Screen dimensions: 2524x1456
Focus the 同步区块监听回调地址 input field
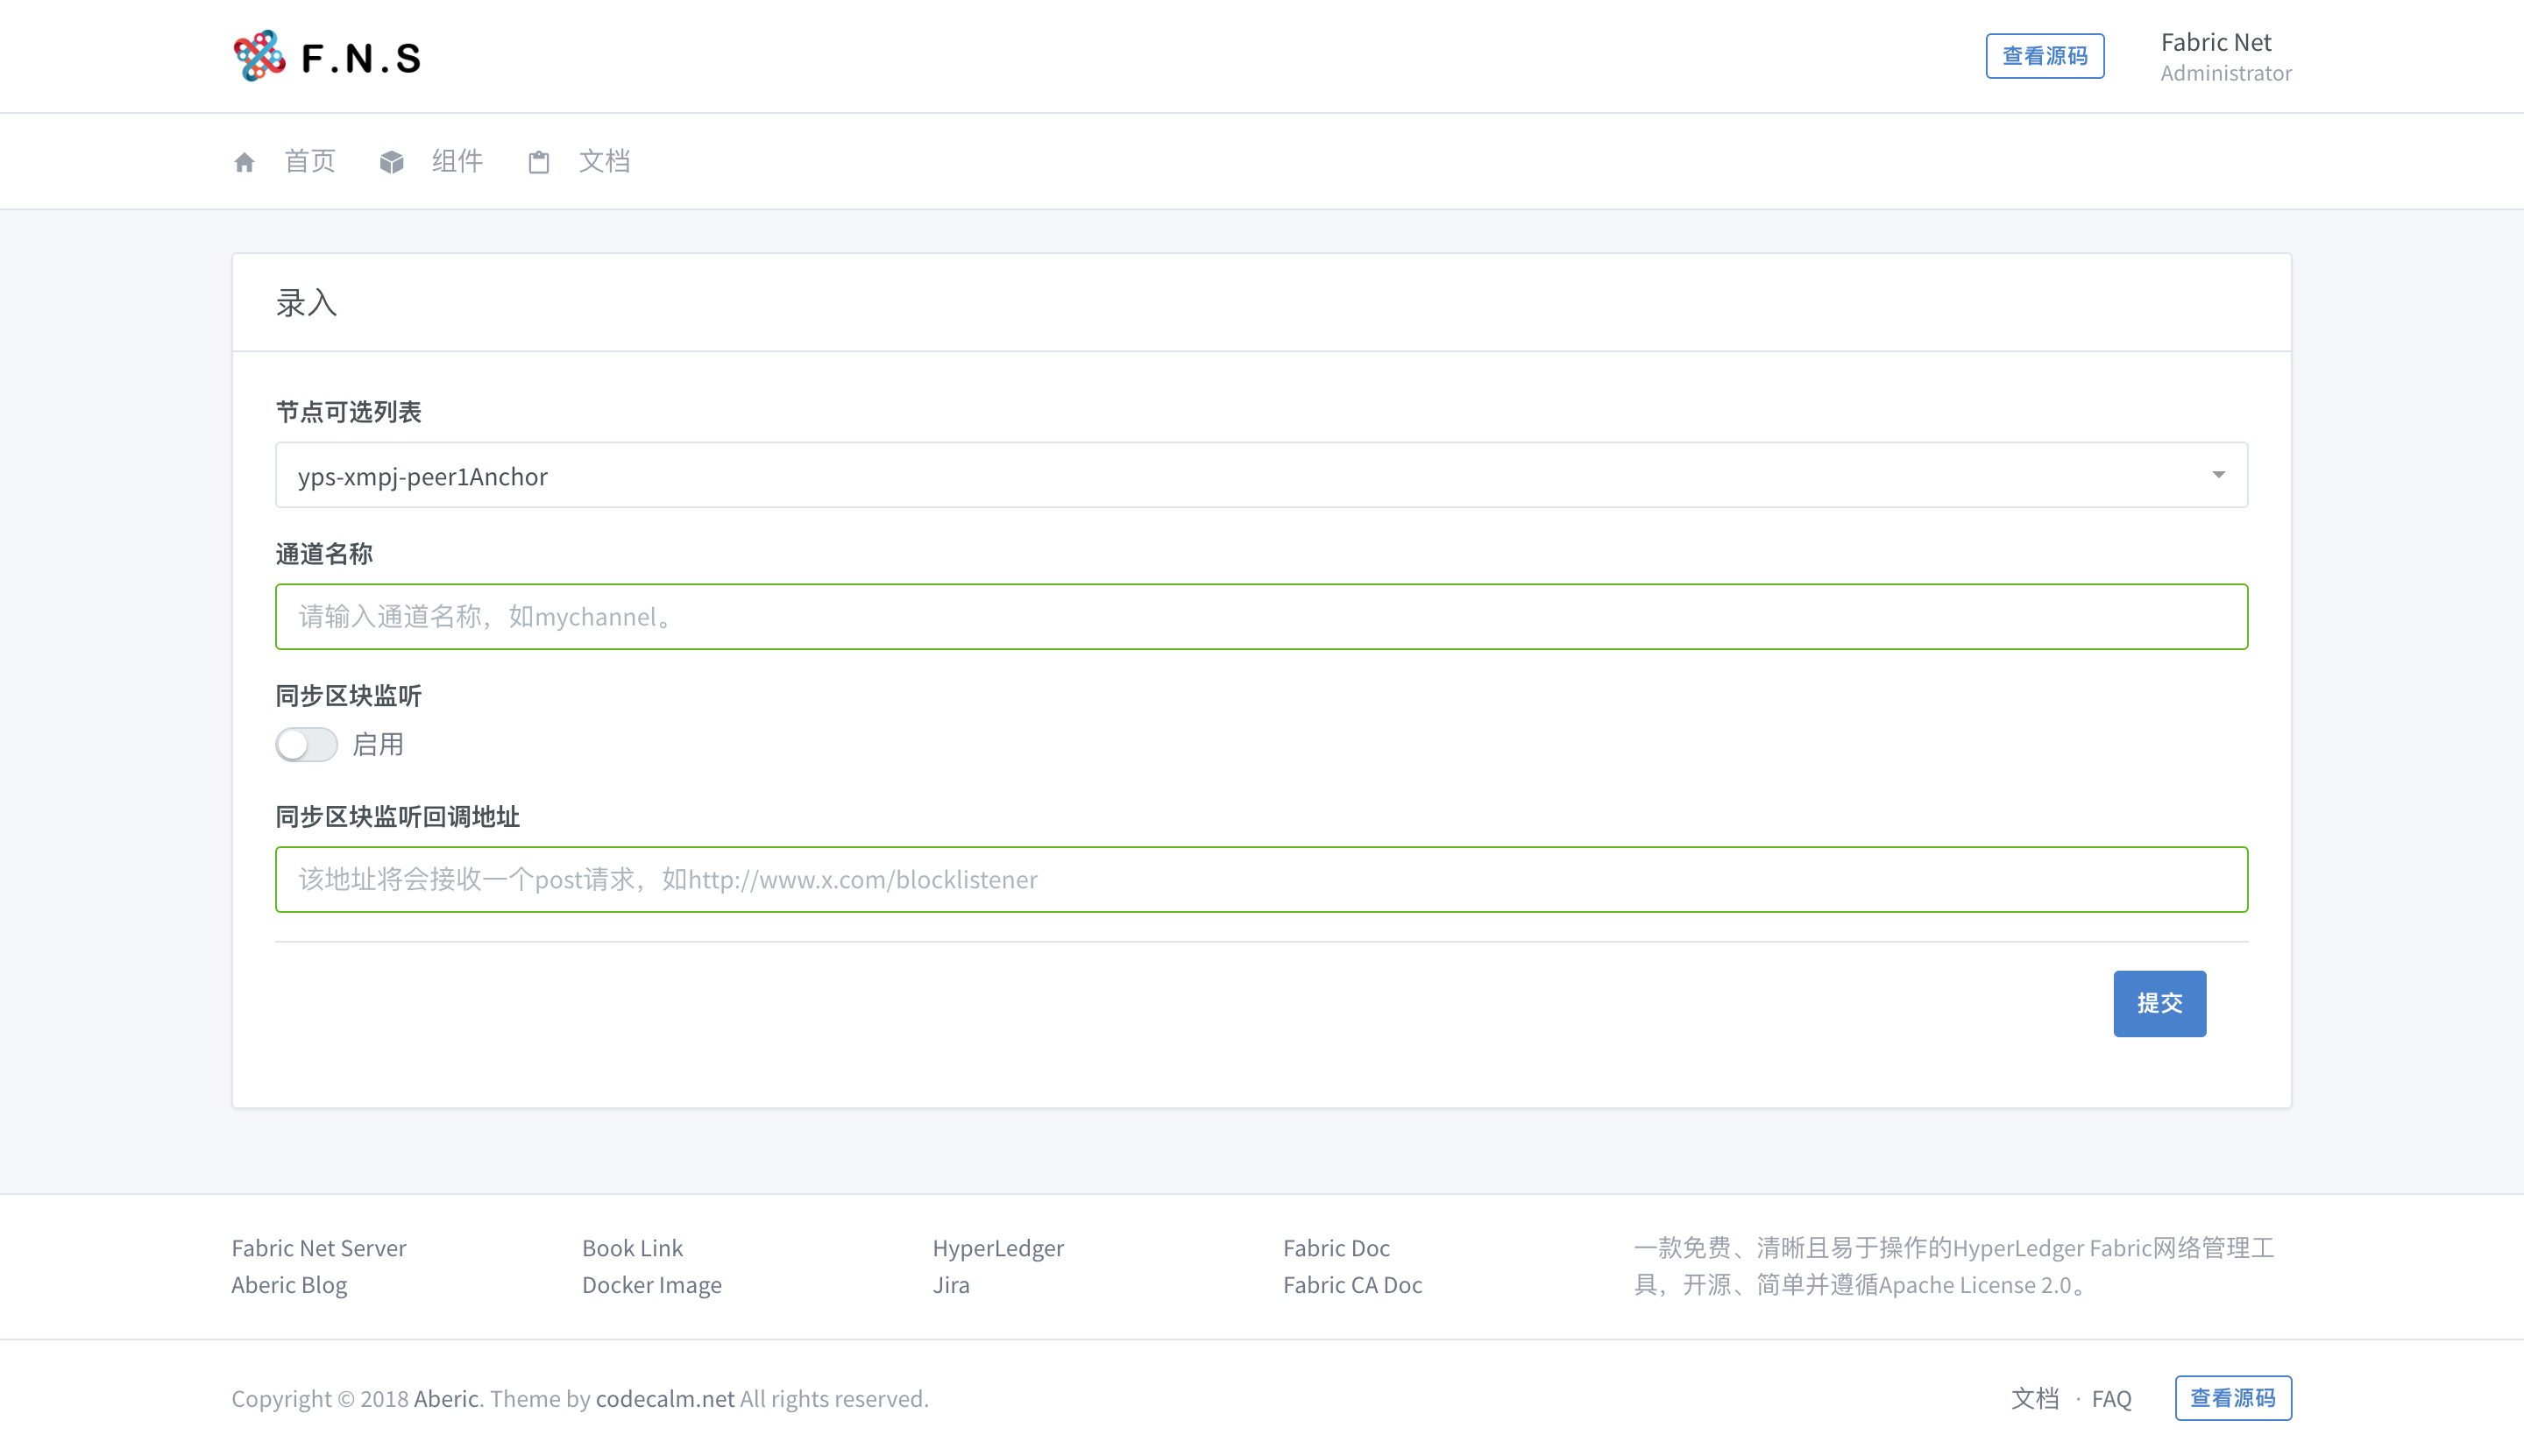(1261, 880)
